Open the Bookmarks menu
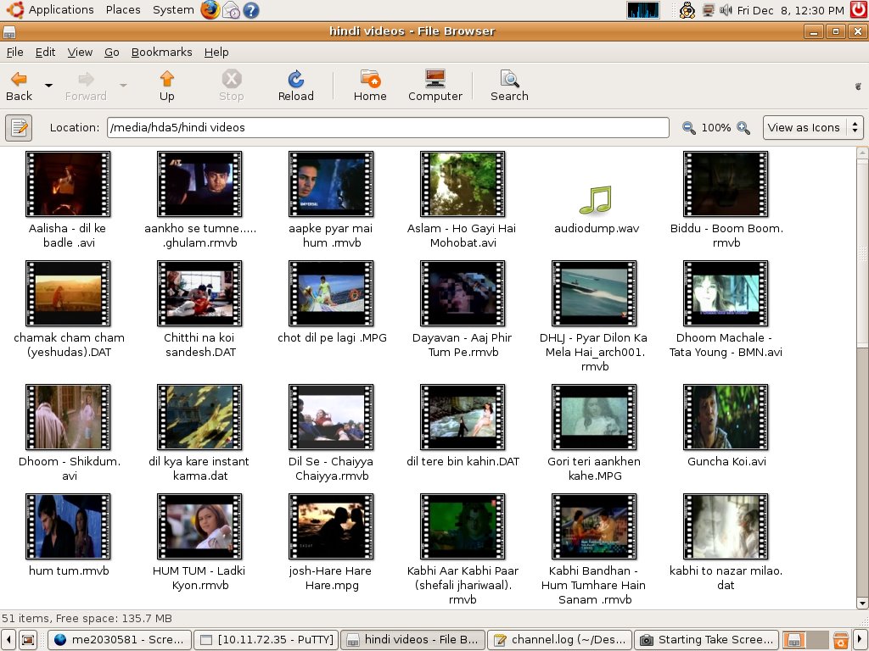 (x=161, y=52)
